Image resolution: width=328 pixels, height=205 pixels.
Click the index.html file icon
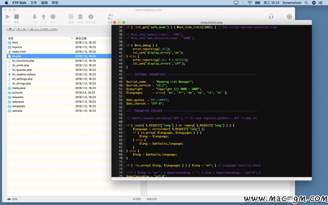(x=9, y=51)
